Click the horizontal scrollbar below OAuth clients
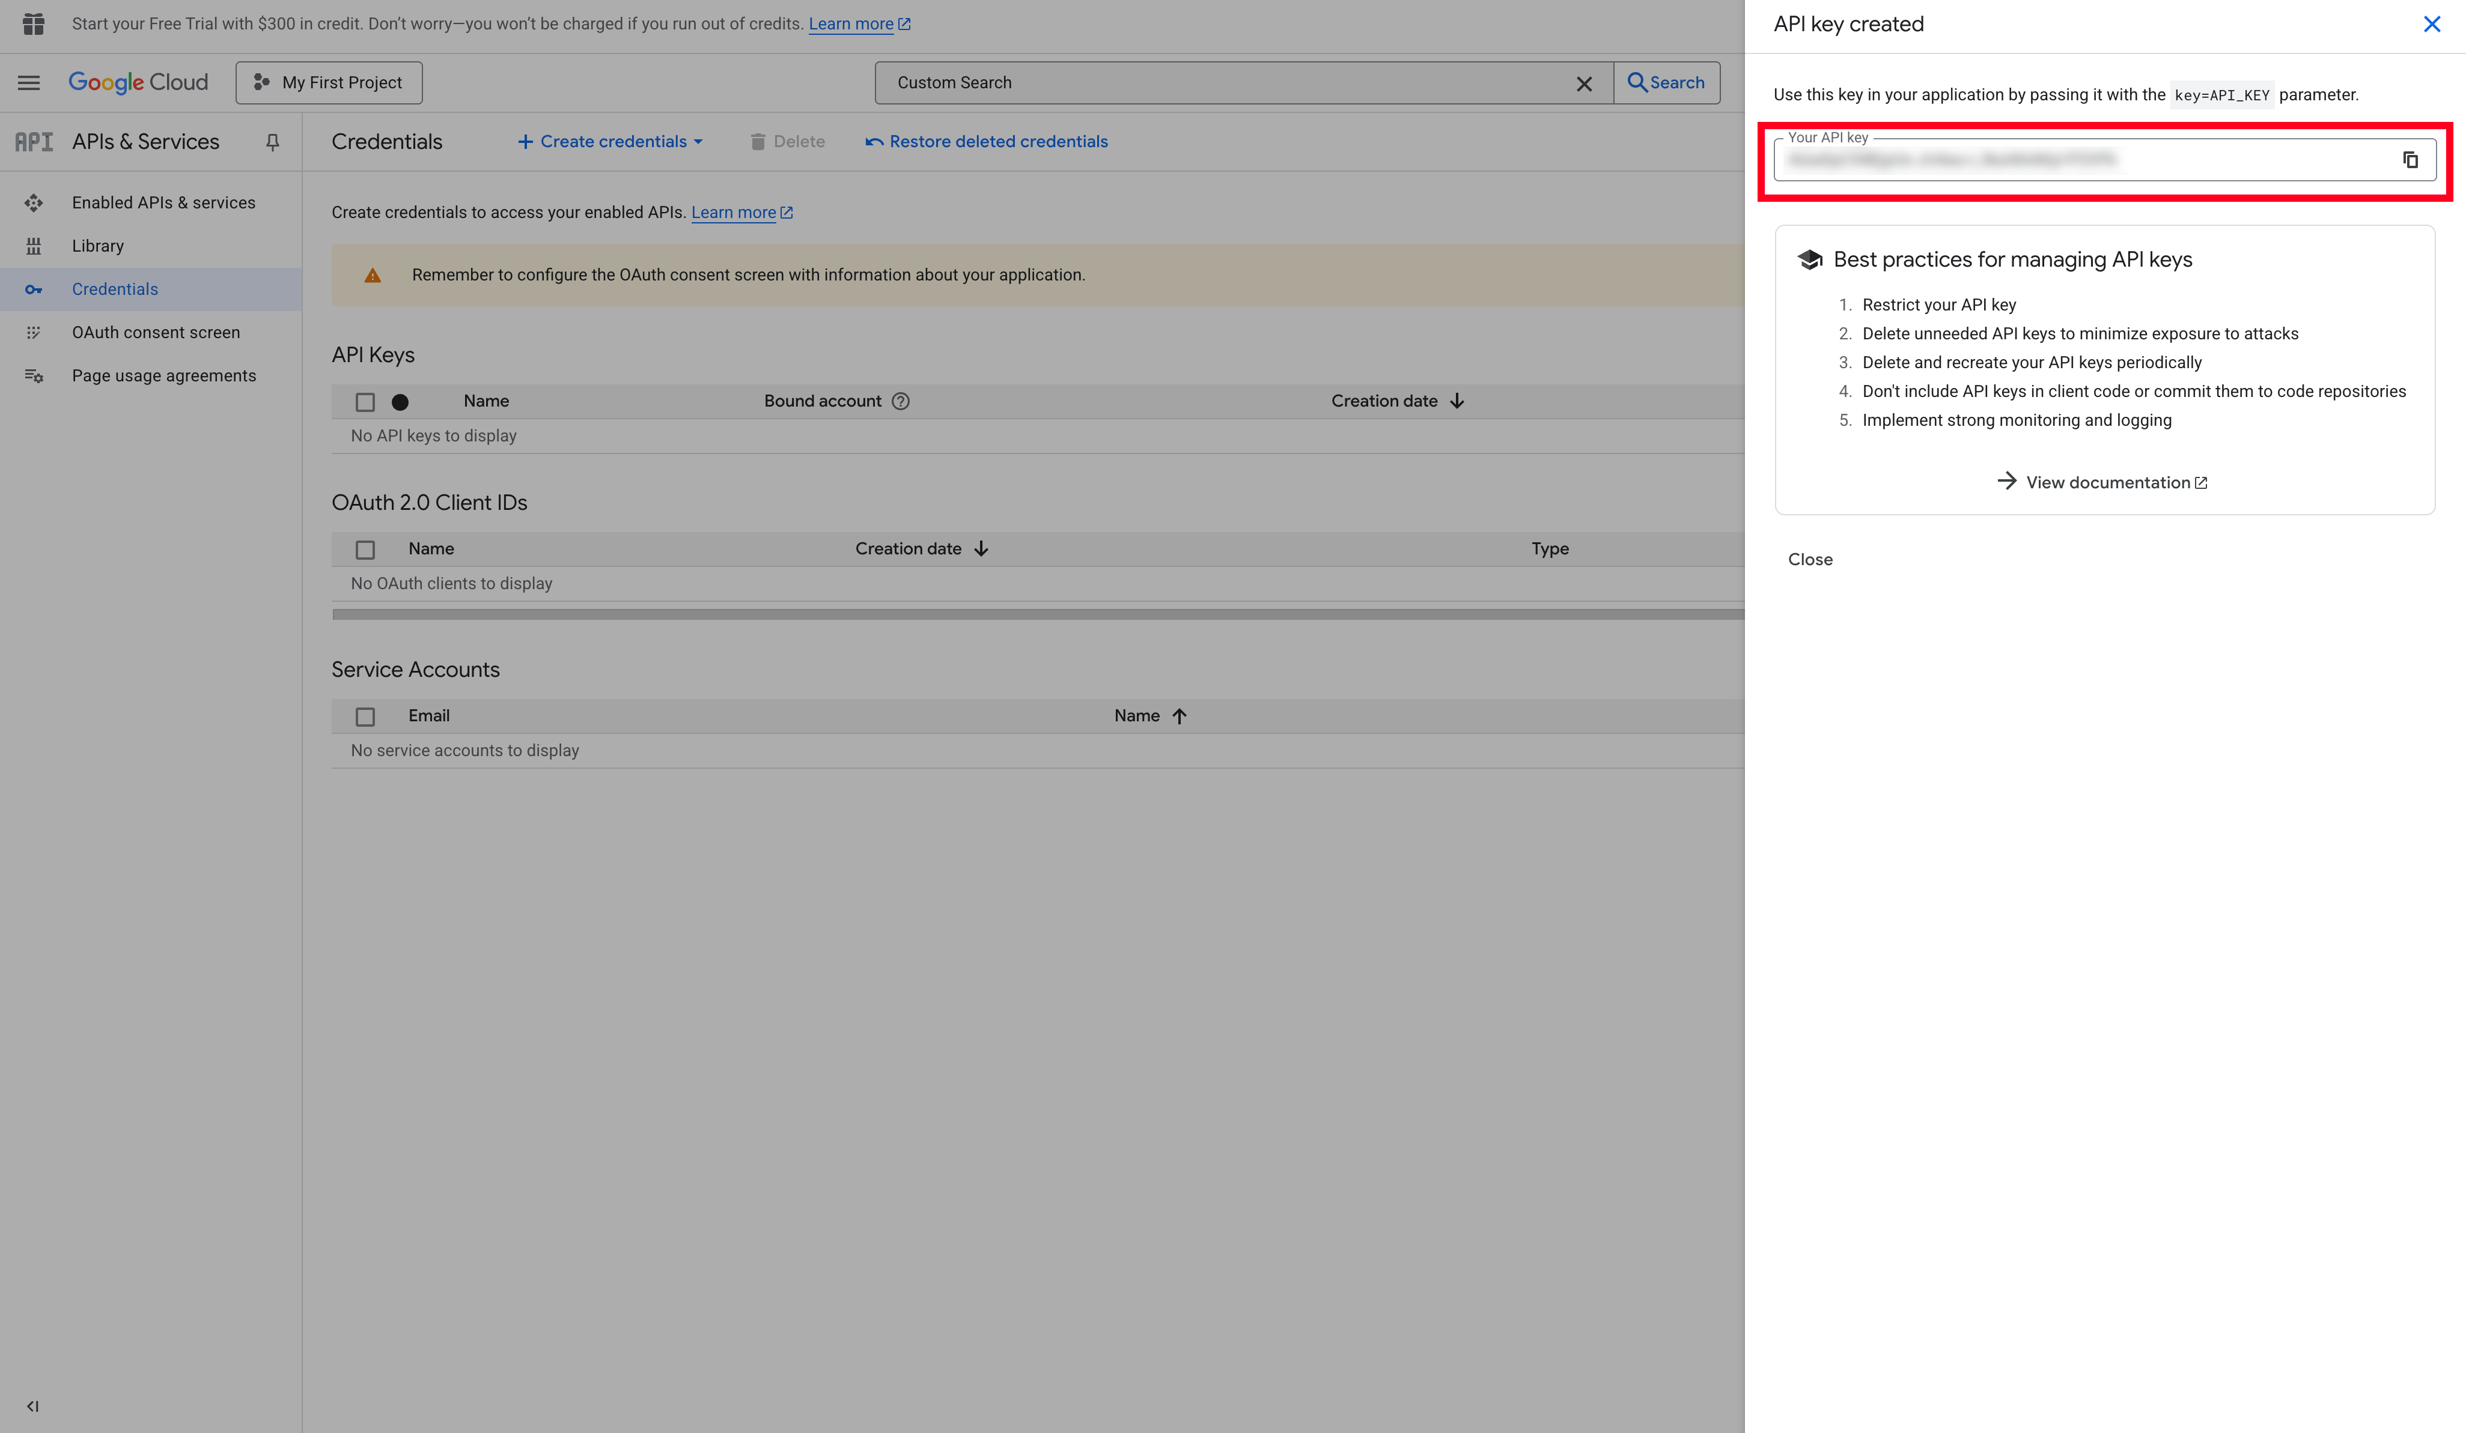Image resolution: width=2466 pixels, height=1433 pixels. click(x=1037, y=614)
